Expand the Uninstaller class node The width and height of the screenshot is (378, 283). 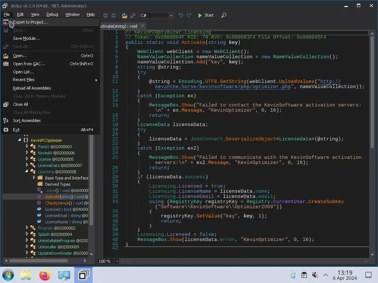pos(27,246)
